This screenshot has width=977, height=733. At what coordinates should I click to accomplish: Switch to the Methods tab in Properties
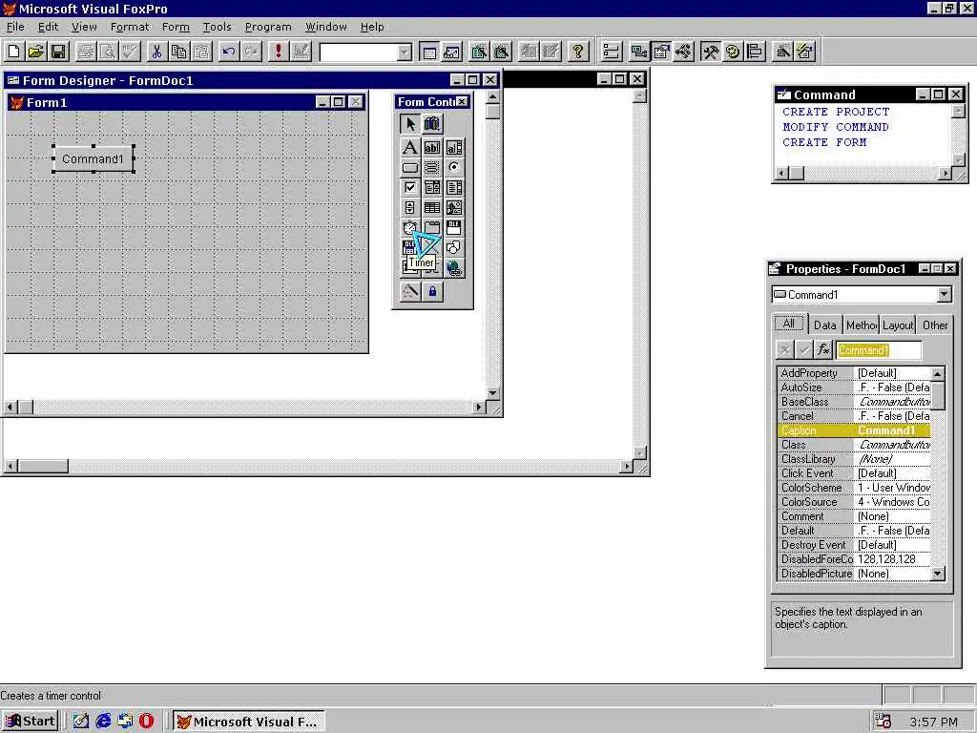click(x=862, y=325)
